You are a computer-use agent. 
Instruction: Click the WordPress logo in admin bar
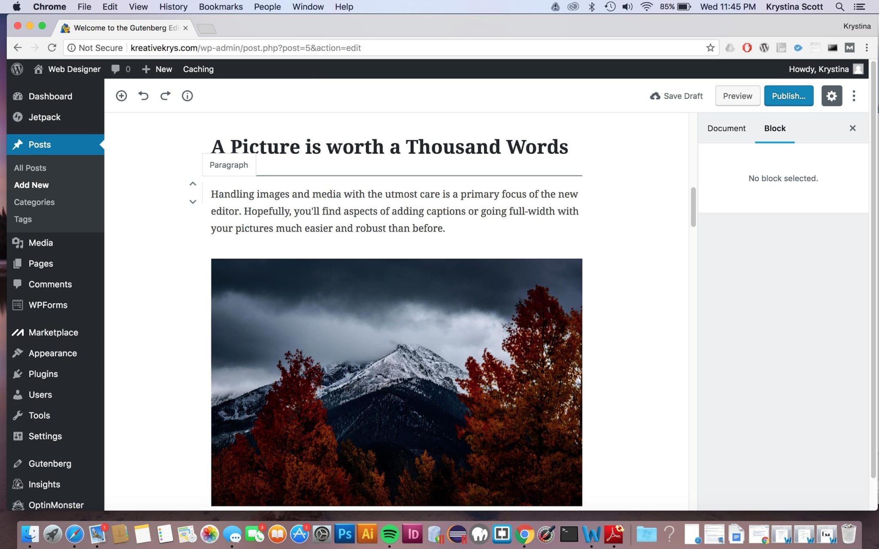point(17,69)
